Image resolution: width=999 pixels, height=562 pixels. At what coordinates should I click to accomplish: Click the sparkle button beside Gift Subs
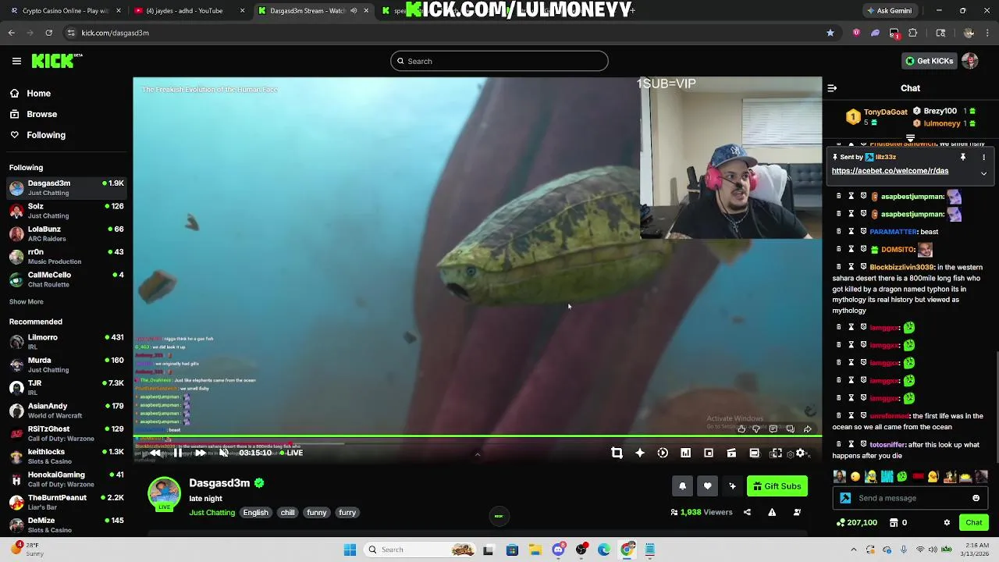click(732, 486)
